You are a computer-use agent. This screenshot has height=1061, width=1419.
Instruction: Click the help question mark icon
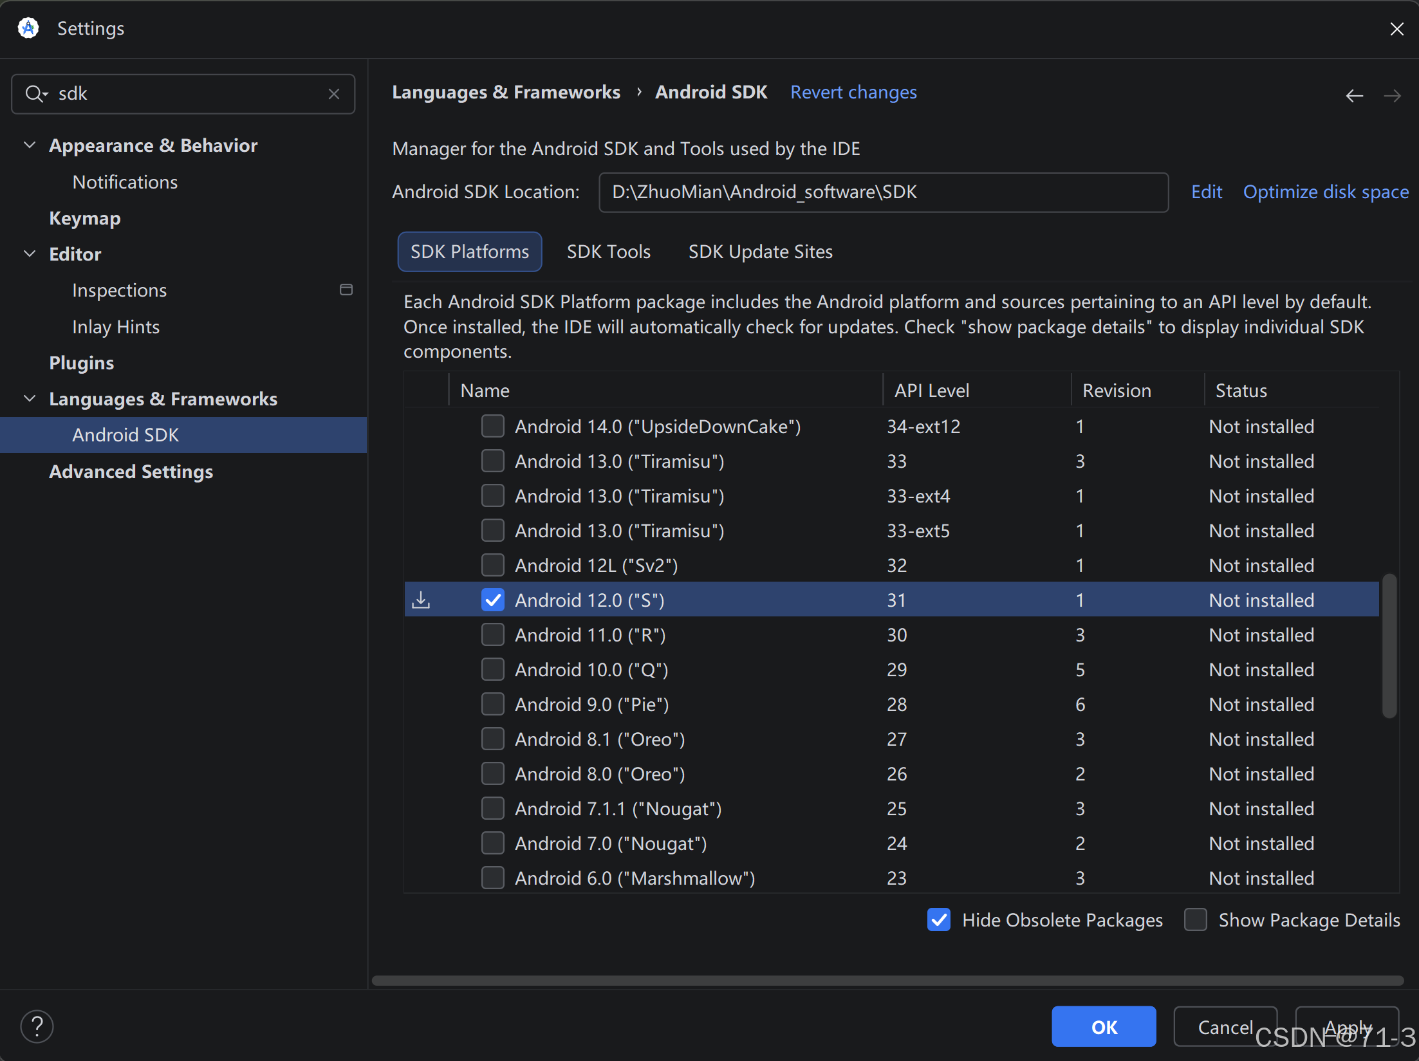pos(37,1026)
